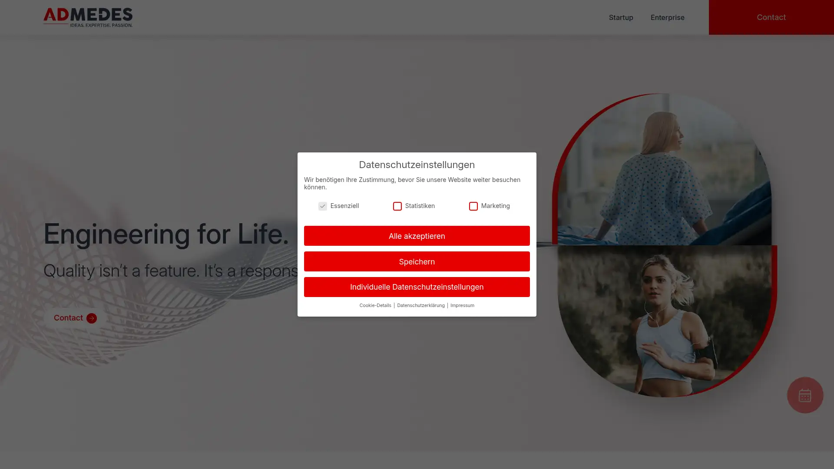Click the red arrow beside Contact

point(91,318)
